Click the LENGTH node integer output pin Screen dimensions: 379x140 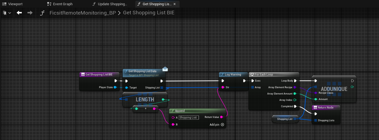coord(163,99)
